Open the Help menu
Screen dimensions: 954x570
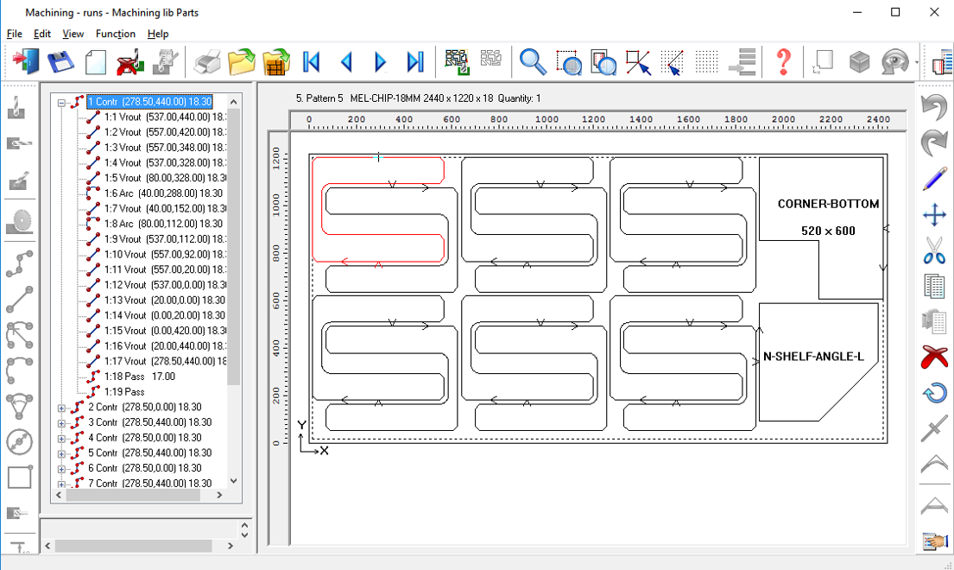pyautogui.click(x=158, y=34)
